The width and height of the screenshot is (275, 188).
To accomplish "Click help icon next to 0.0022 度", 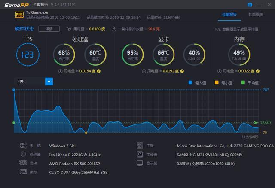I will (x=258, y=71).
